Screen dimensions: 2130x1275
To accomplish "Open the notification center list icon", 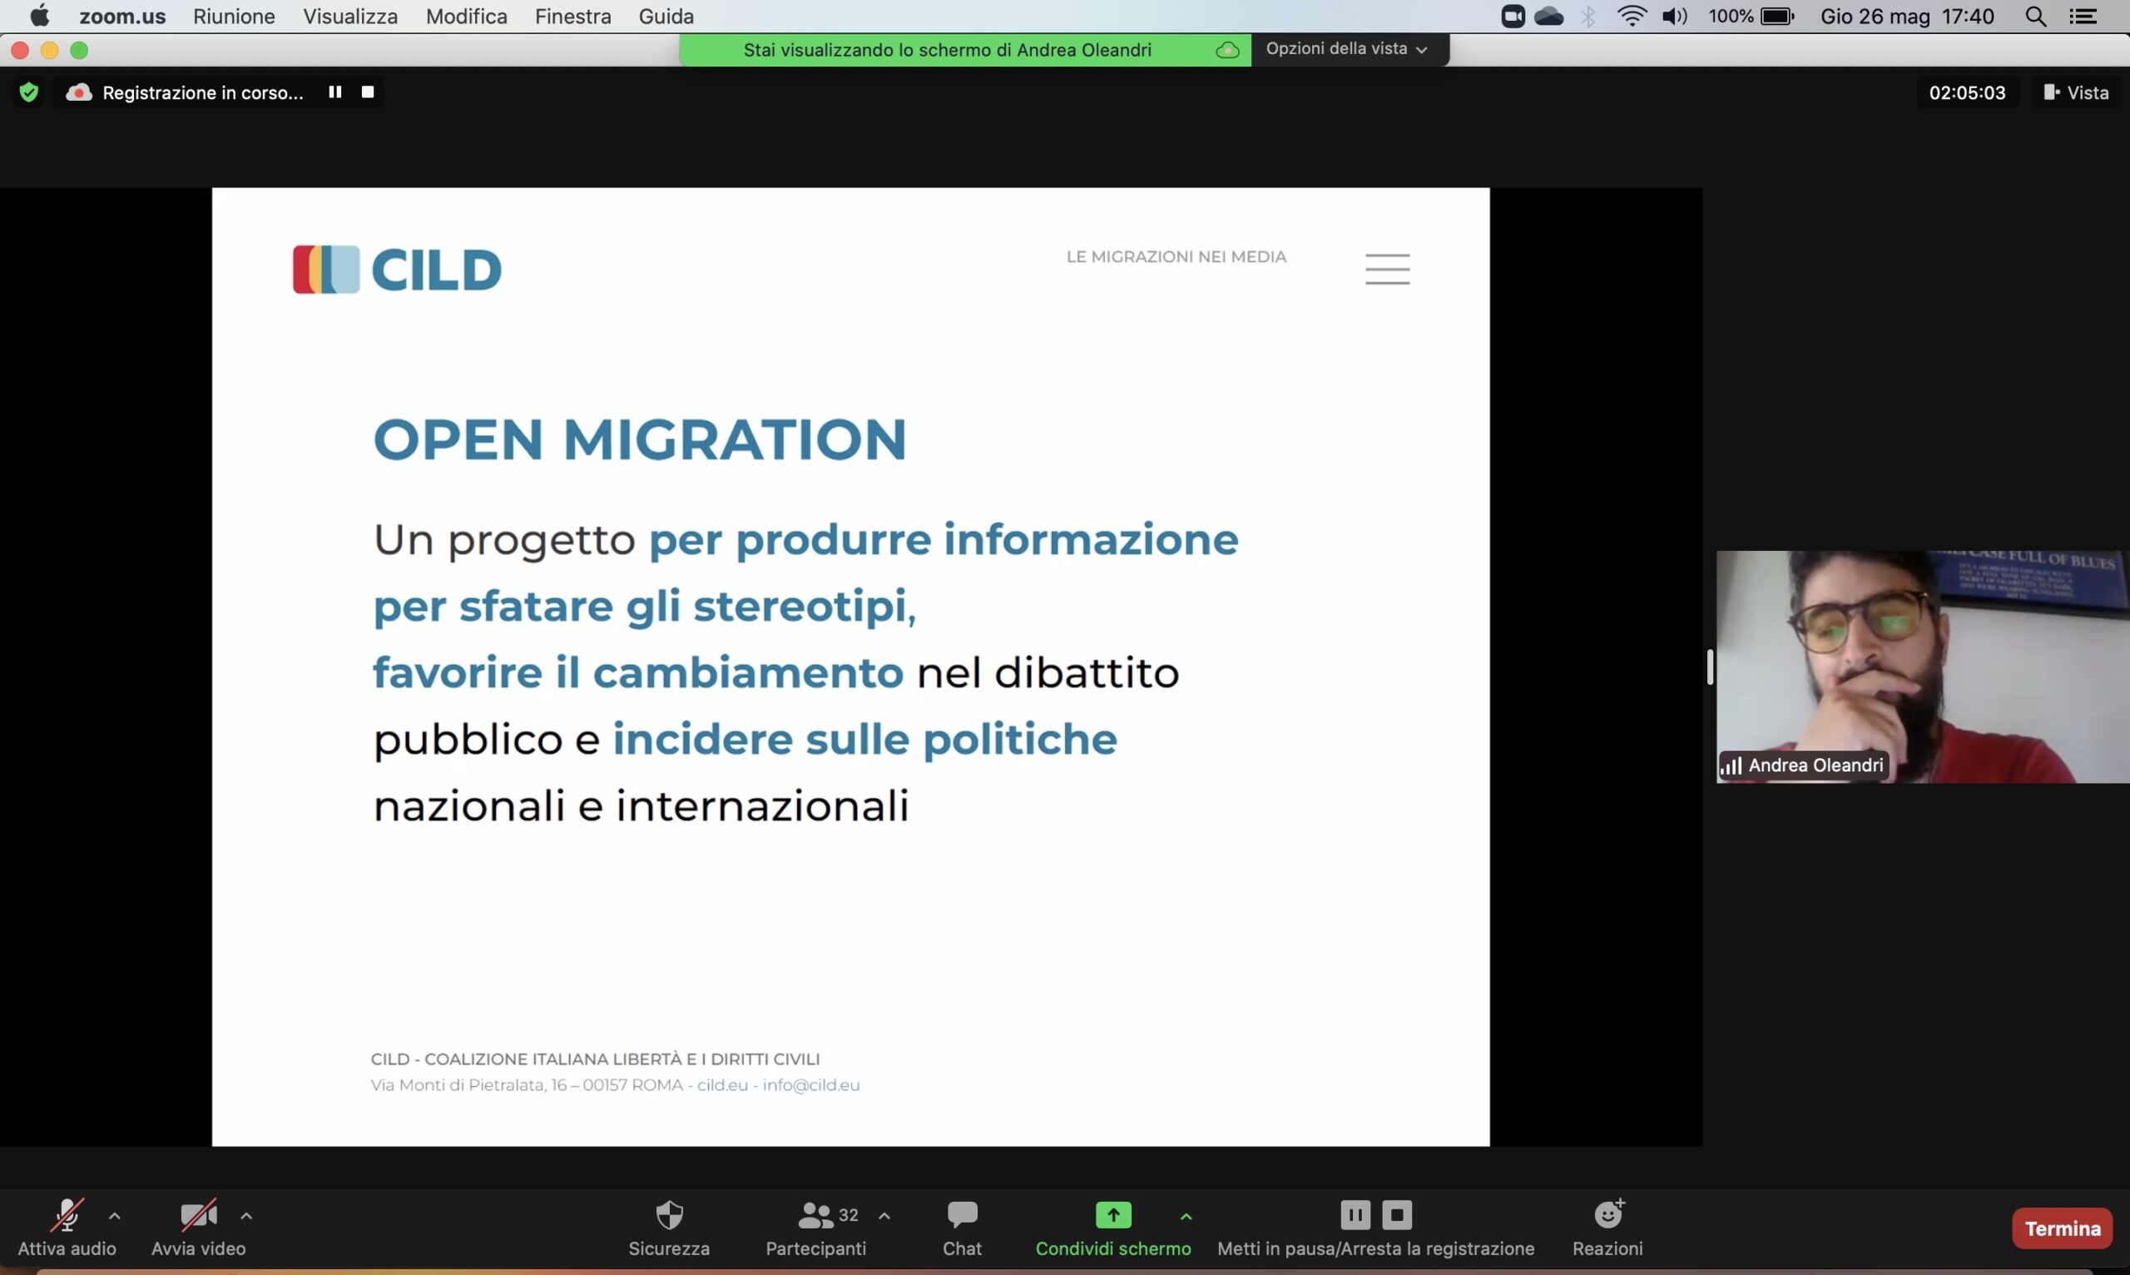I will point(2083,17).
